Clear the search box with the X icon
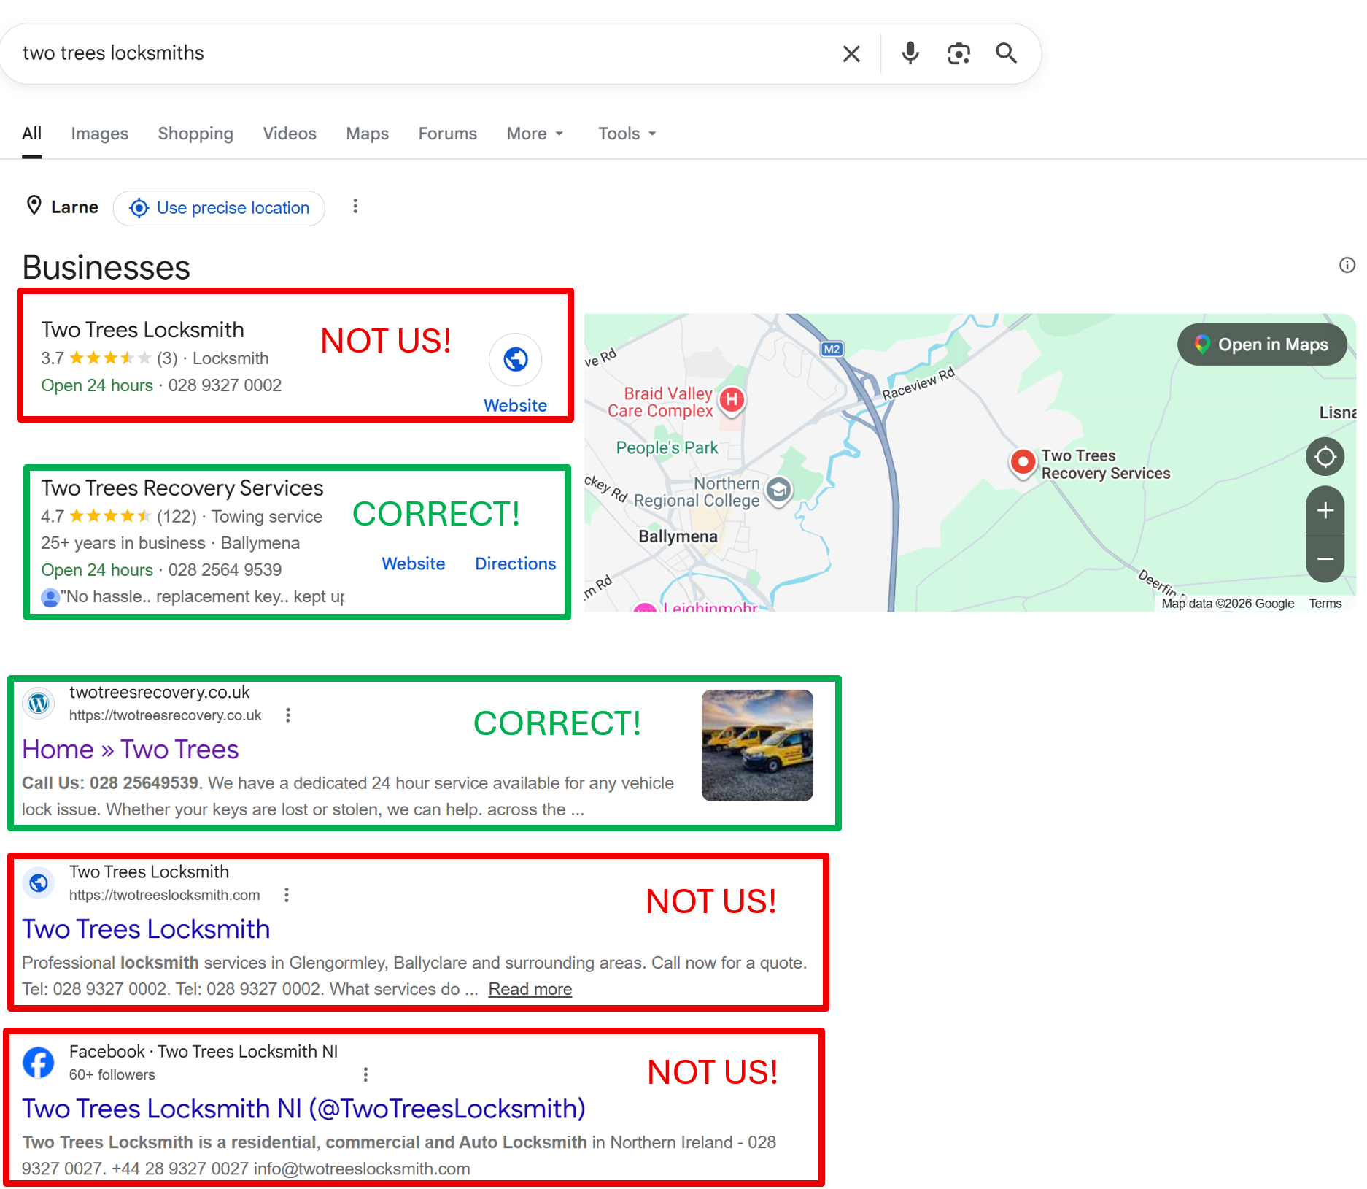The height and width of the screenshot is (1189, 1367). 851,53
